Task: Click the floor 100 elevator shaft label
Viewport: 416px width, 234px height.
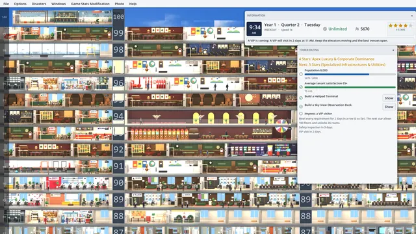Action: (118, 17)
